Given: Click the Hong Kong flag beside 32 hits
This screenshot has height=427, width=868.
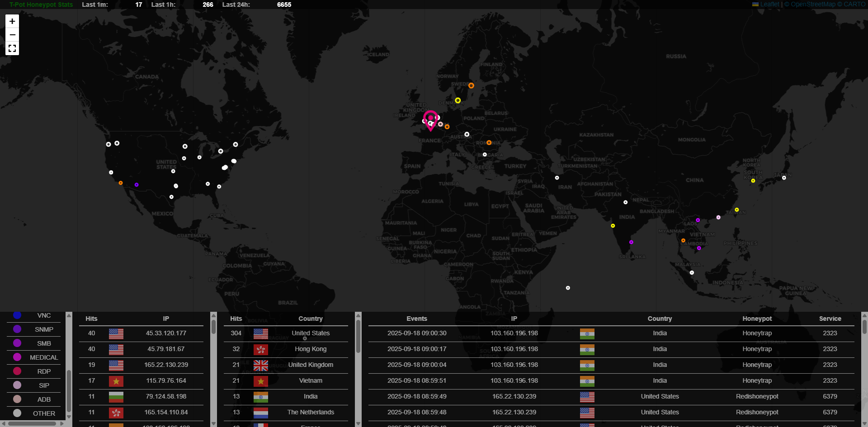Looking at the screenshot, I should [261, 349].
